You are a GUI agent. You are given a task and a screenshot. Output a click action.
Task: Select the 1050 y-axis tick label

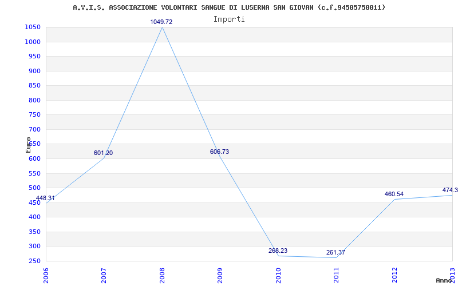[x=33, y=27]
